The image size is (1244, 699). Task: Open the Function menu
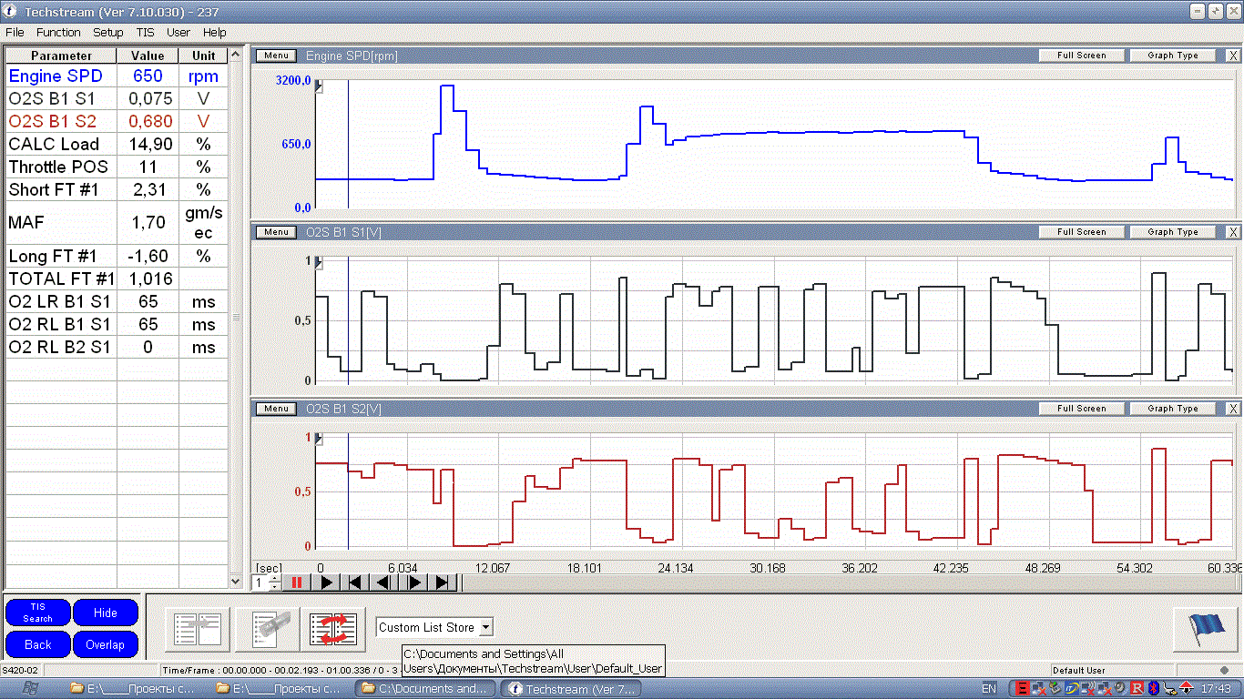pos(58,32)
